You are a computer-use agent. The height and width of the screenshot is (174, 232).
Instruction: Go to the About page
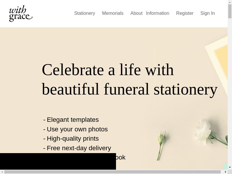[x=136, y=13]
